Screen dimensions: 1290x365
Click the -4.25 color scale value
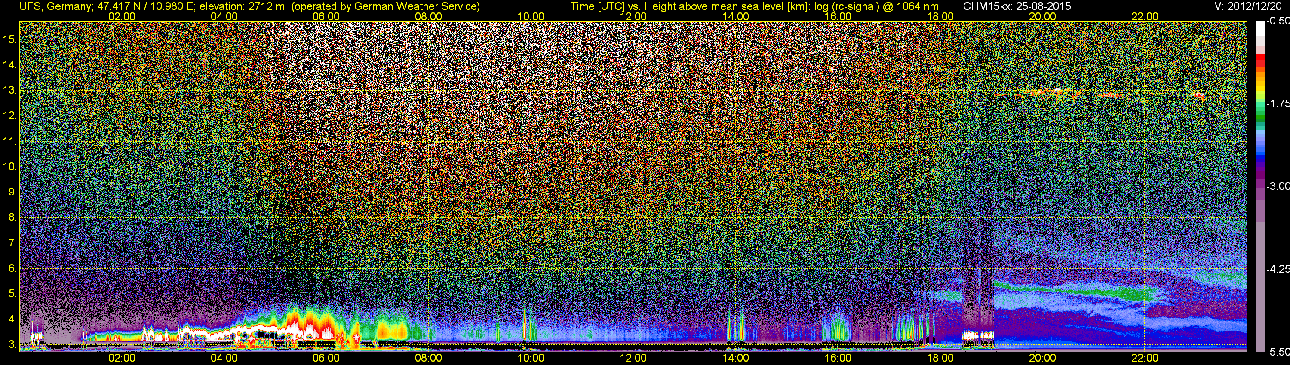[x=1278, y=269]
